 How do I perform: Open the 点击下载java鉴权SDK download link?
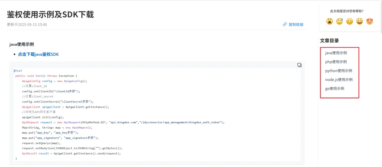point(38,54)
